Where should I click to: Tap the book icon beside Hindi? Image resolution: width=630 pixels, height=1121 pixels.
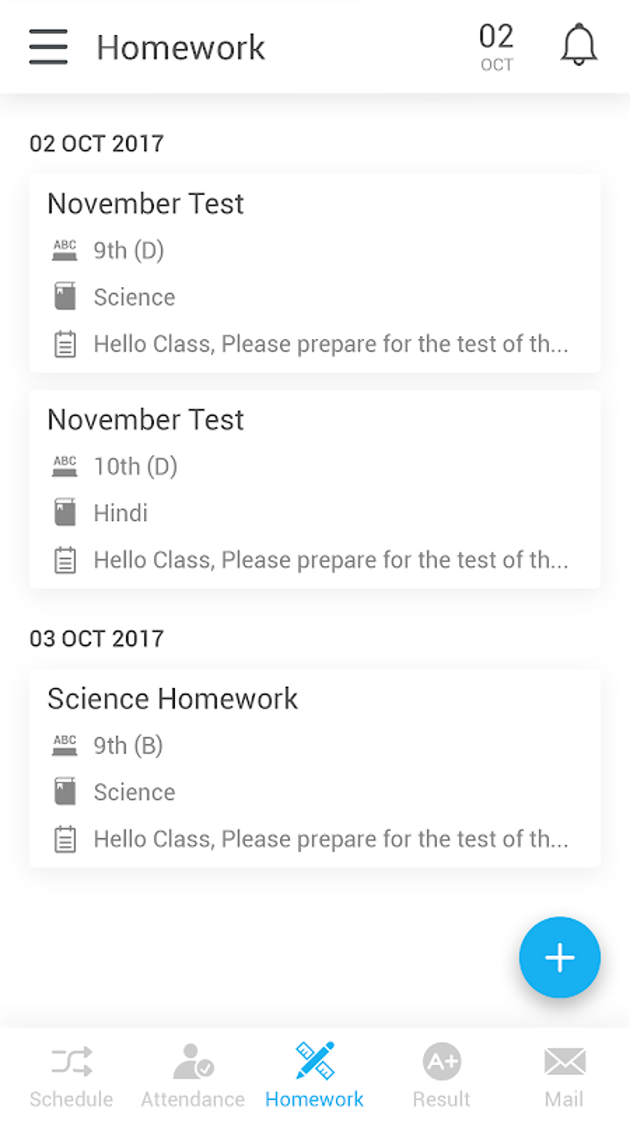(65, 513)
